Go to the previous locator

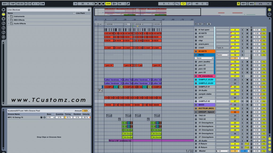[x=196, y=24]
